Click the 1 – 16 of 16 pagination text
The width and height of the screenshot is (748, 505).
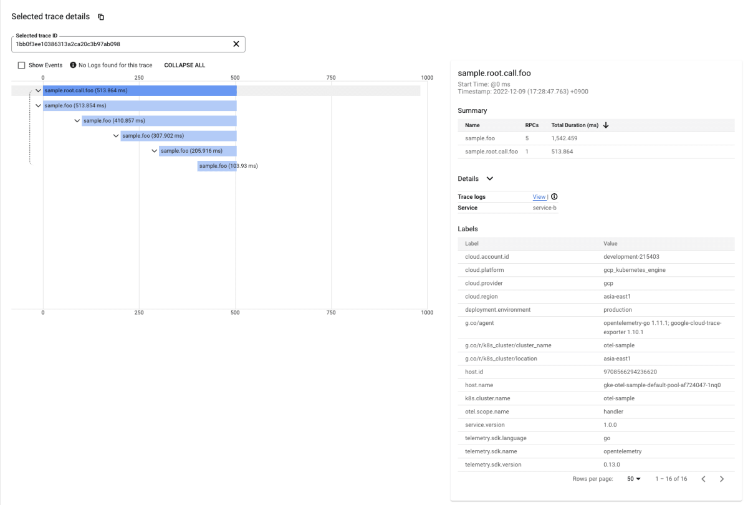[x=671, y=479]
